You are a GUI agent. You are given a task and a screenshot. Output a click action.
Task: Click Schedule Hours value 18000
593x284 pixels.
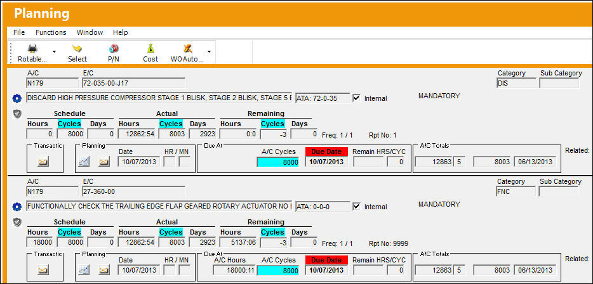coord(40,242)
